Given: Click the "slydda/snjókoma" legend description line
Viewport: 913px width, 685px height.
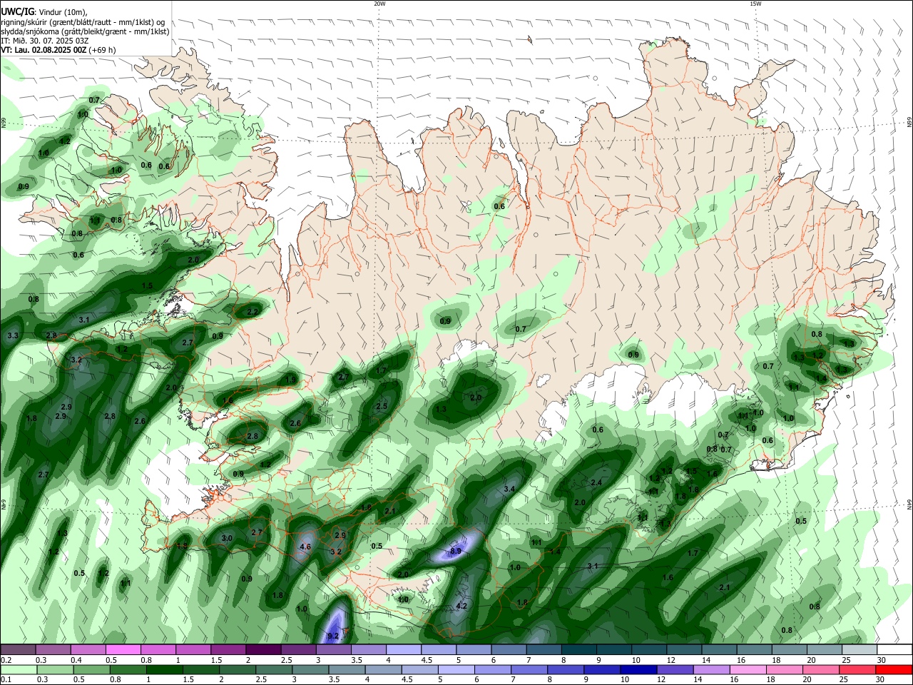Looking at the screenshot, I should tap(85, 31).
